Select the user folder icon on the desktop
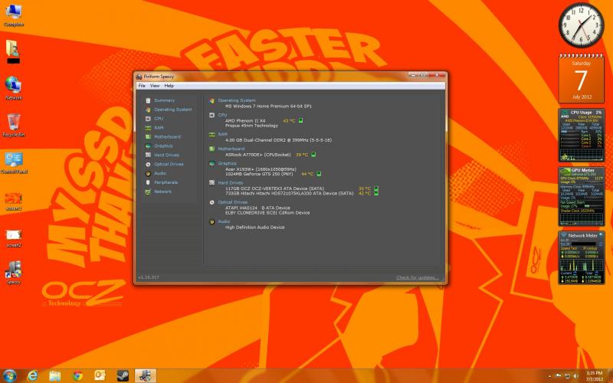 (13, 51)
